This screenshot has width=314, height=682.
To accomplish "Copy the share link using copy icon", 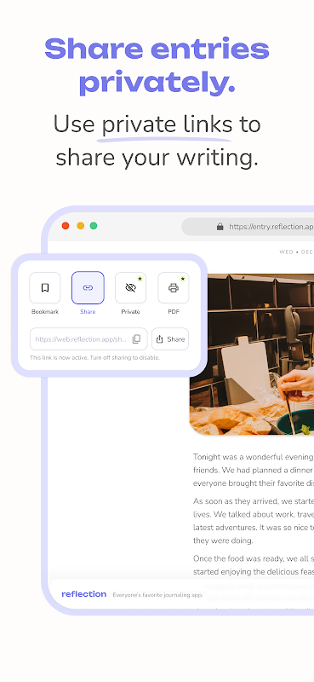I will point(136,338).
